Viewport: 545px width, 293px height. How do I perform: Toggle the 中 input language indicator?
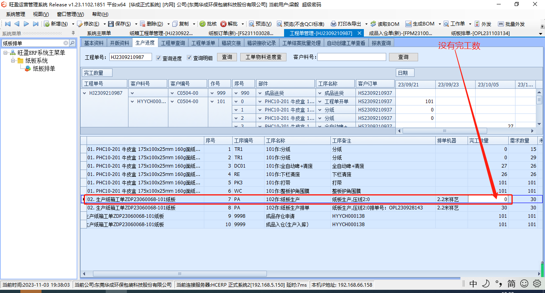pos(473,283)
